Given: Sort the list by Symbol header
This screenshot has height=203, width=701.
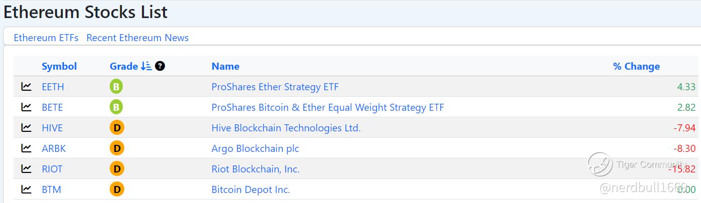Looking at the screenshot, I should click(59, 66).
